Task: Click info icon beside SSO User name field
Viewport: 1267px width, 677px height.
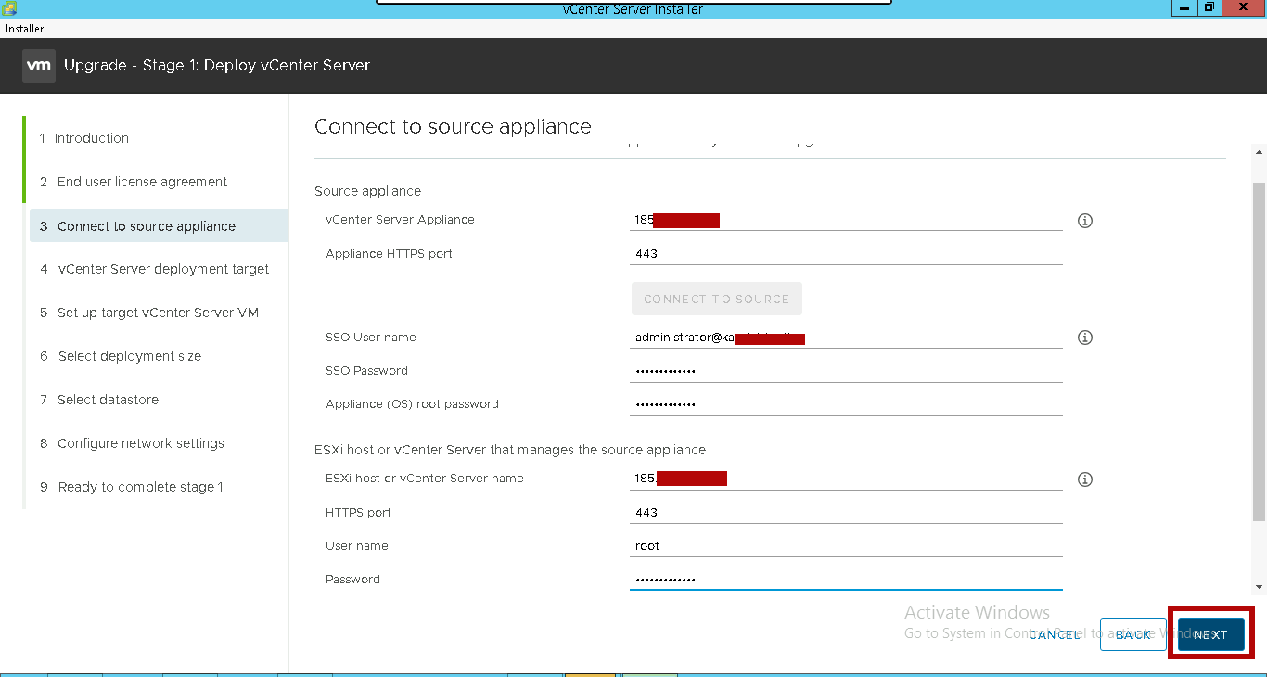Action: (x=1084, y=338)
